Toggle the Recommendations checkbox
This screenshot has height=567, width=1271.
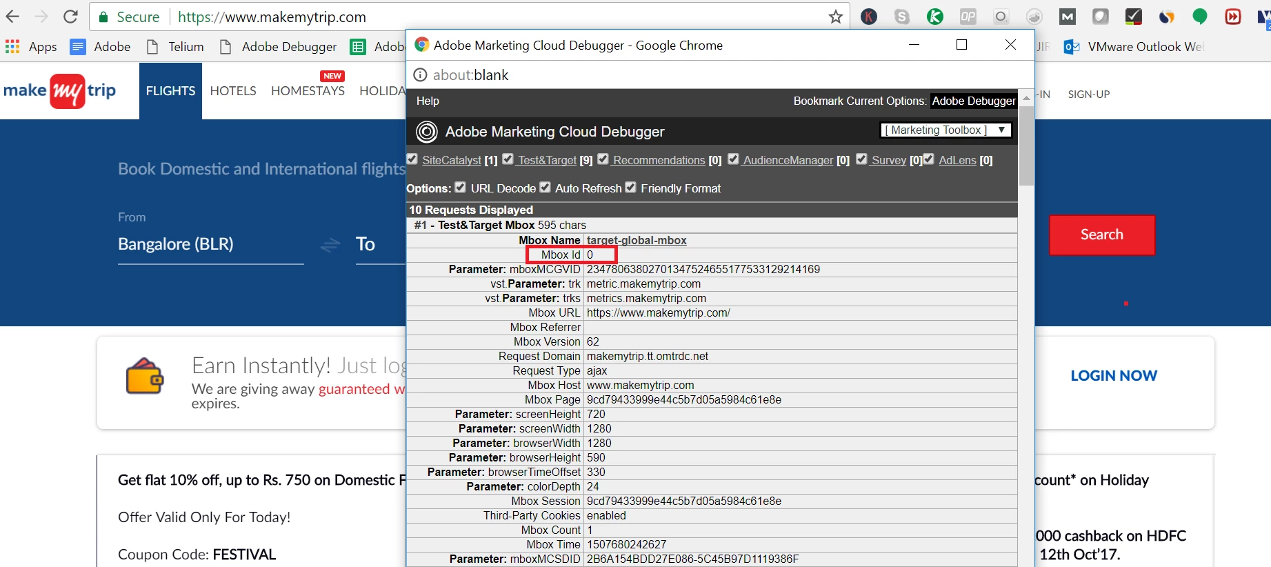(x=603, y=159)
